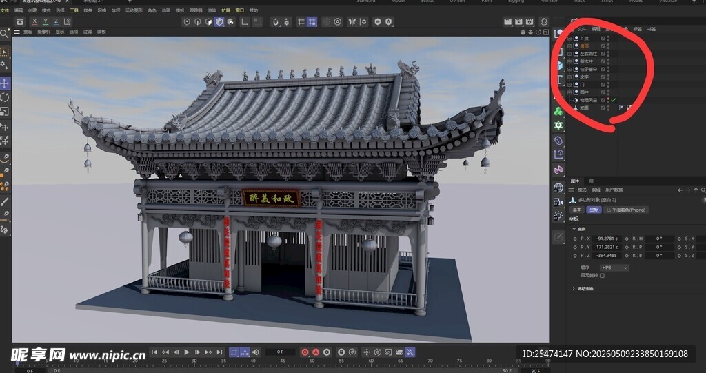This screenshot has height=373, width=706.
Task: Click up arrow in attributes panel
Action: click(696, 190)
